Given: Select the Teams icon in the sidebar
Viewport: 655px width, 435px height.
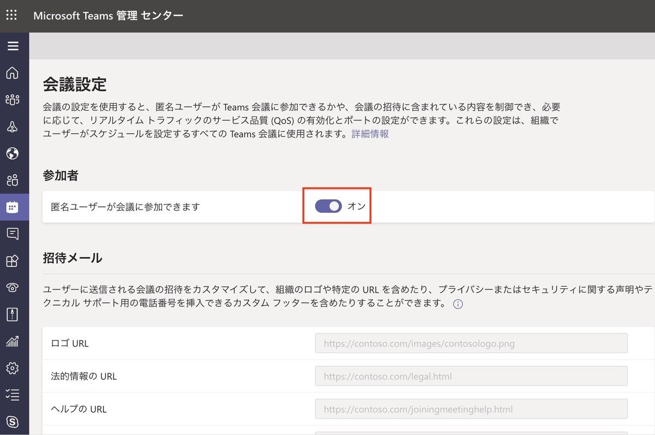Looking at the screenshot, I should point(13,99).
